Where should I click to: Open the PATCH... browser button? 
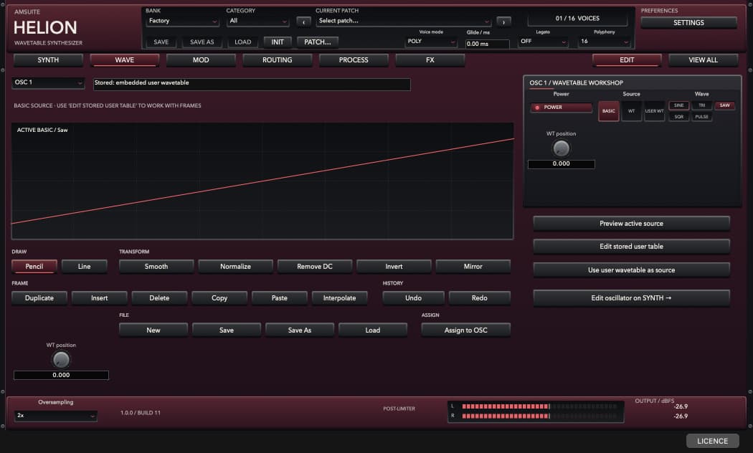[318, 42]
